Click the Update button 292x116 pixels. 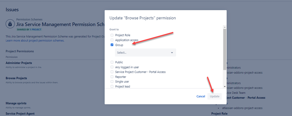click(215, 96)
